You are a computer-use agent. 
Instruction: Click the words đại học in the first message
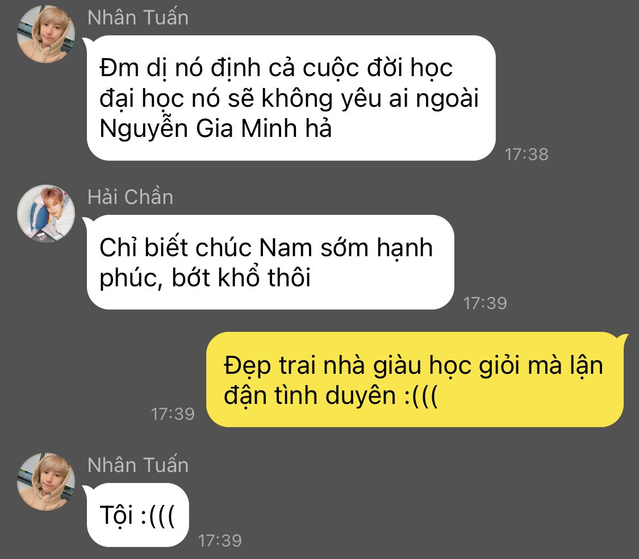coord(142,98)
